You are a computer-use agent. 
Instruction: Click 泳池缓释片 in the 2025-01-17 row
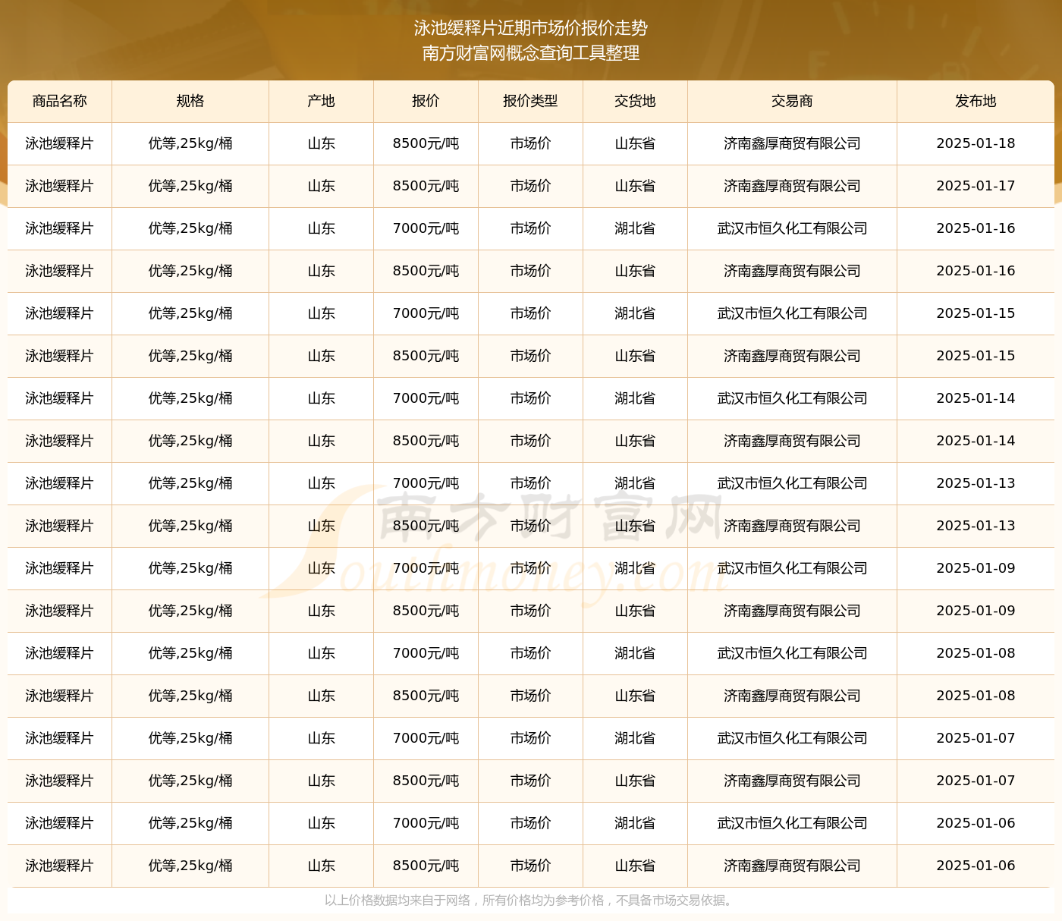[x=60, y=186]
